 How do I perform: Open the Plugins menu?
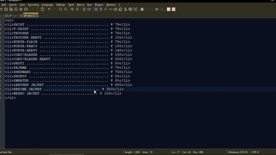(99, 5)
